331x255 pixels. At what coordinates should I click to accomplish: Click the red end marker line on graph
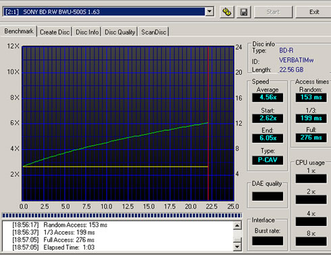[208, 123]
